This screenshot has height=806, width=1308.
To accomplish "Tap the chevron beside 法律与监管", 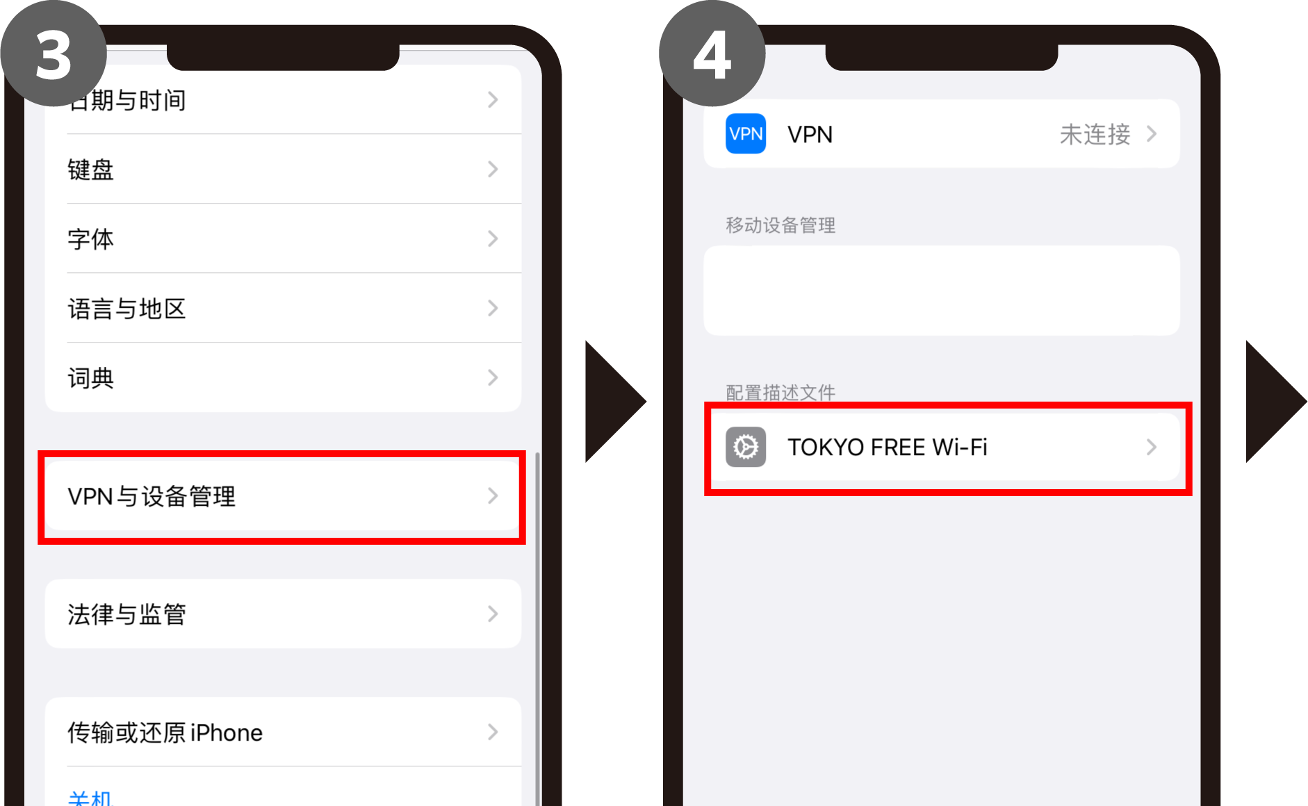I will (493, 614).
